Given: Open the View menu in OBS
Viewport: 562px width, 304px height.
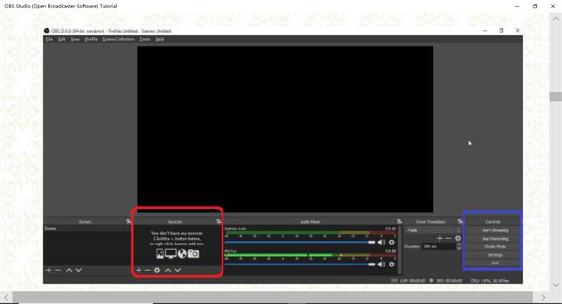Looking at the screenshot, I should coord(75,39).
